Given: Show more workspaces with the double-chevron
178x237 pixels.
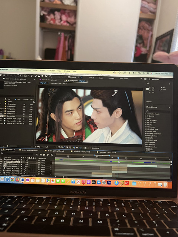Looking at the screenshot, I should click(141, 79).
